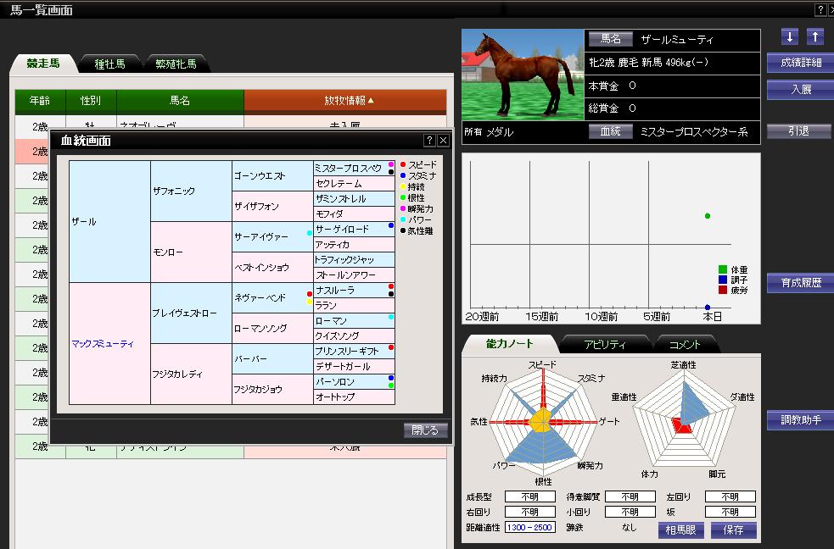Click ゴーンウエスト in the pedigree
This screenshot has width=834, height=549.
coord(272,175)
